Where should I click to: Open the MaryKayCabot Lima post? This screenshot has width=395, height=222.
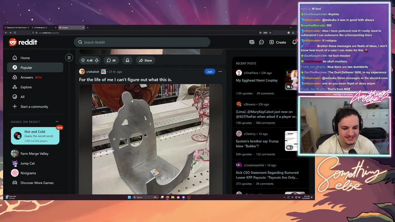[267, 114]
